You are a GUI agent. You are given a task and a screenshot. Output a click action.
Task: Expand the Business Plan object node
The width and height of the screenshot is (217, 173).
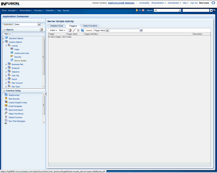tap(6, 64)
